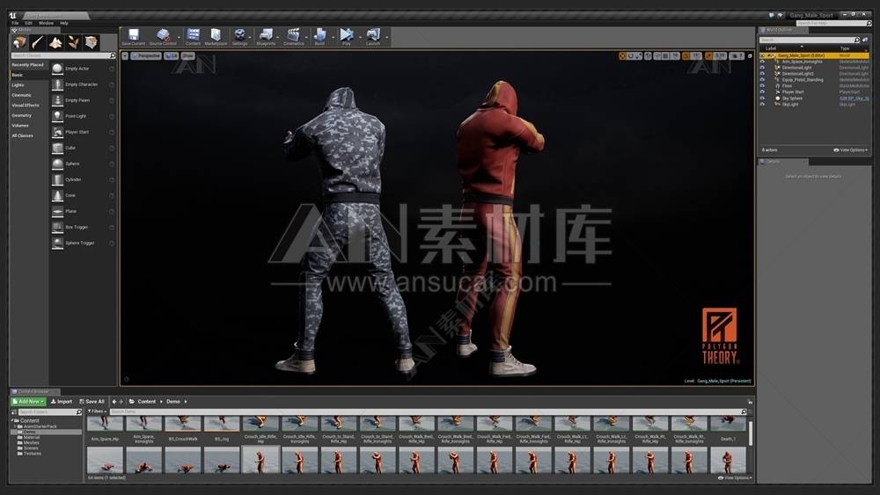Open Source Control toolbar button

[x=163, y=37]
